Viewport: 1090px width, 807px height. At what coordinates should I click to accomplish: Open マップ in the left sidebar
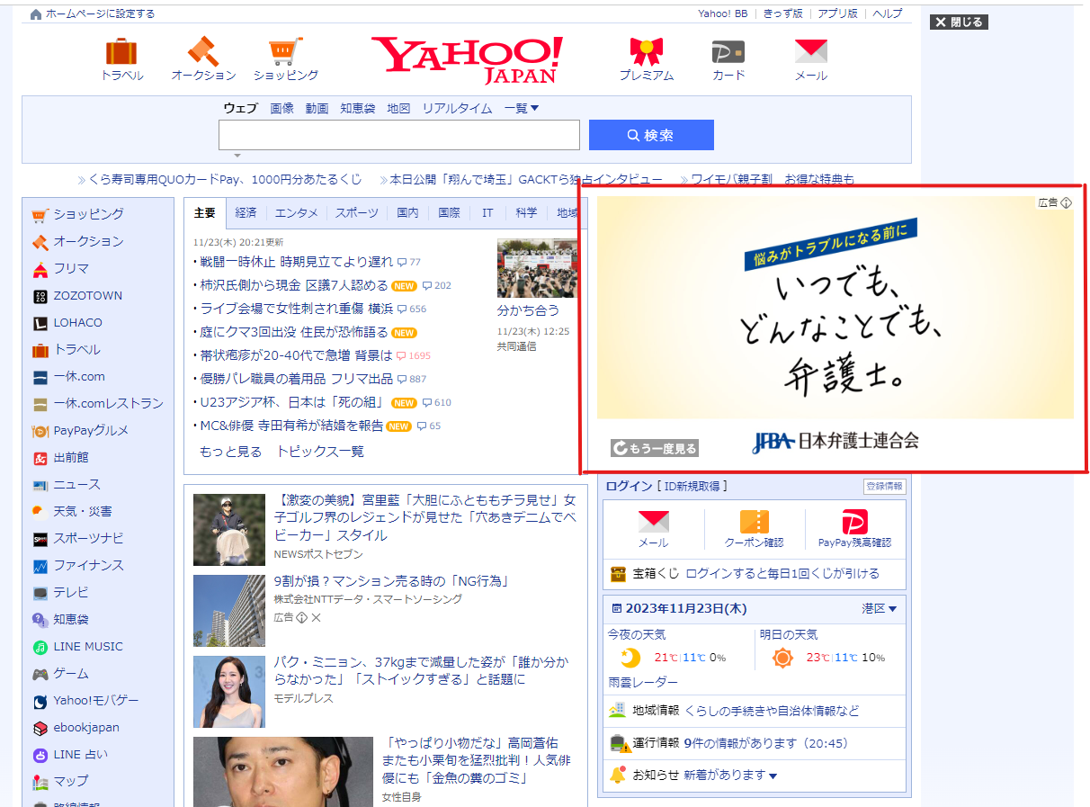pos(71,781)
